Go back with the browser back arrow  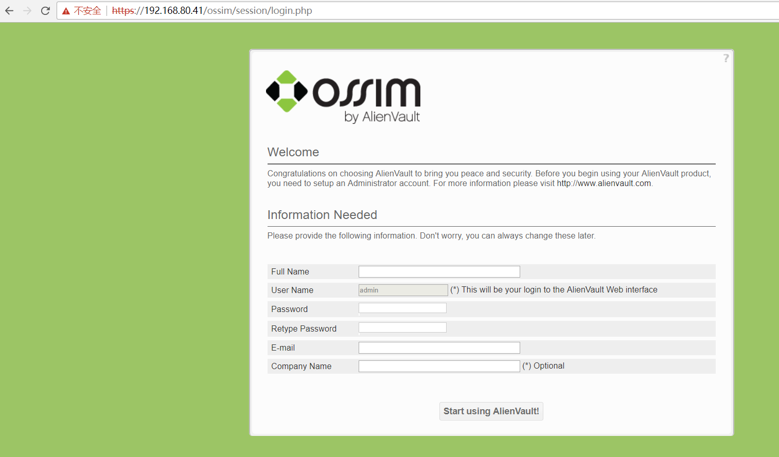point(9,11)
